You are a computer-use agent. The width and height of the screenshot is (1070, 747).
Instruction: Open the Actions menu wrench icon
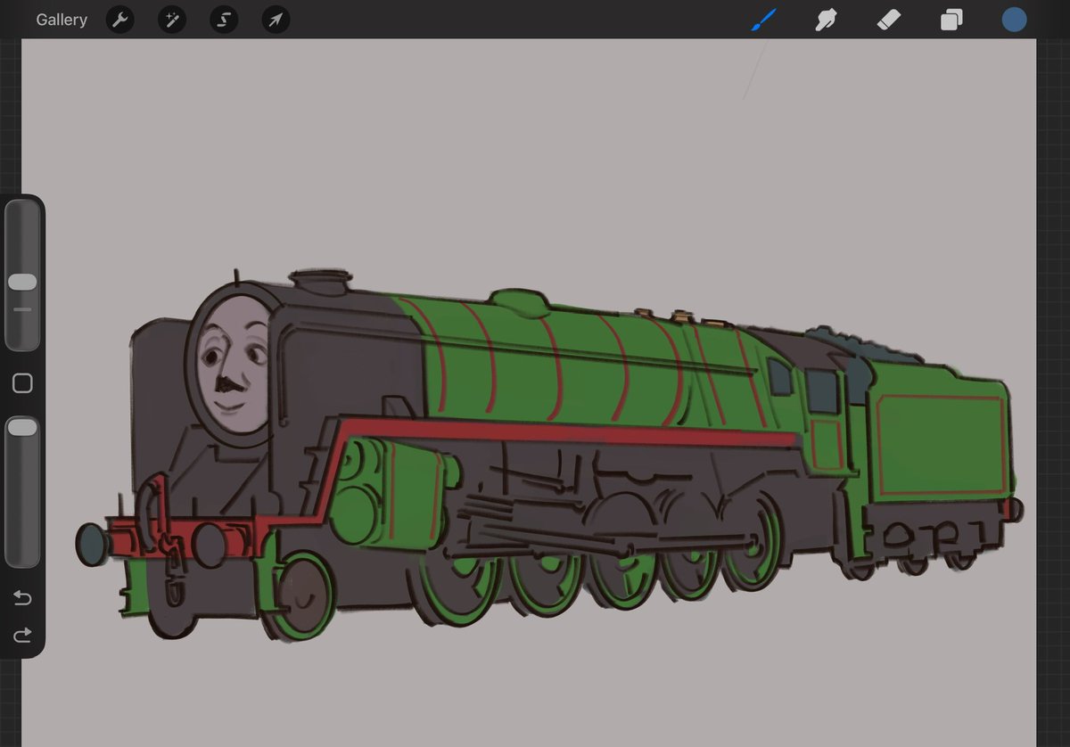(119, 19)
